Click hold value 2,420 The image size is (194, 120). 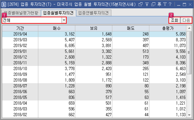(x=107, y=68)
